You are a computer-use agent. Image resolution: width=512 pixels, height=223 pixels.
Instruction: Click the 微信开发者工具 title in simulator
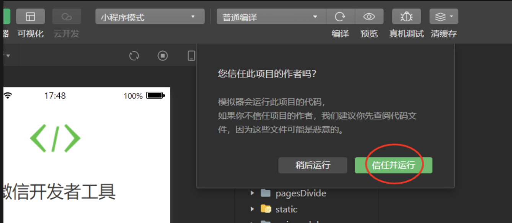click(59, 192)
